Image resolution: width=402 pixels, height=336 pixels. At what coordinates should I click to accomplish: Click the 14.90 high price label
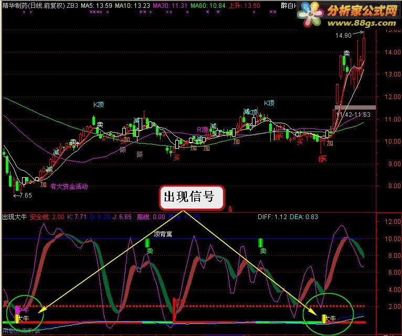pos(344,35)
